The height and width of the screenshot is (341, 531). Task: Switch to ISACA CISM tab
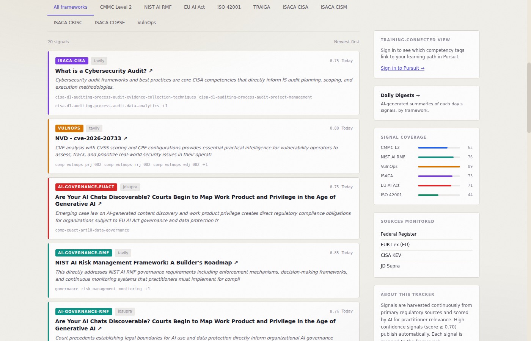click(x=334, y=7)
